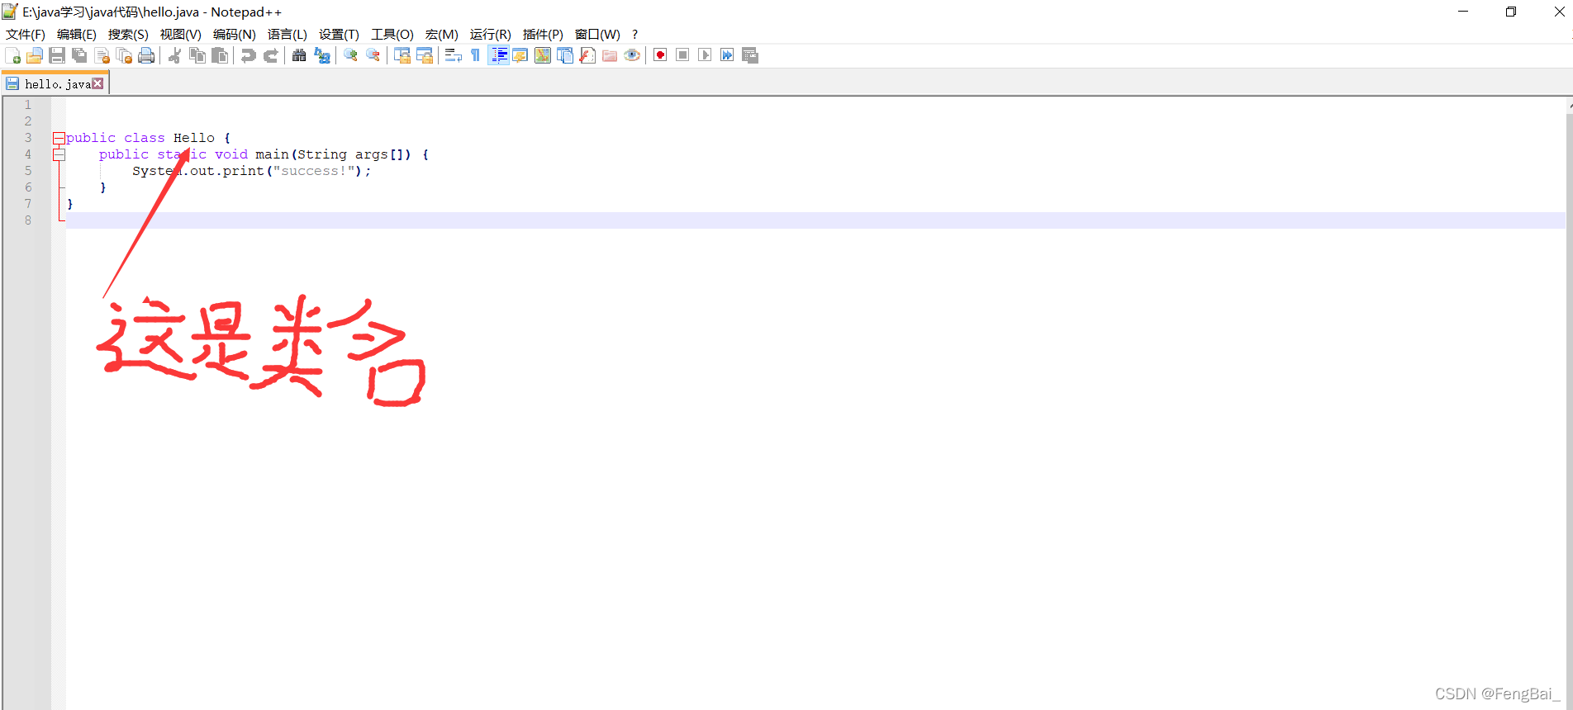
Task: Select the hello.java document tab
Action: tap(56, 83)
